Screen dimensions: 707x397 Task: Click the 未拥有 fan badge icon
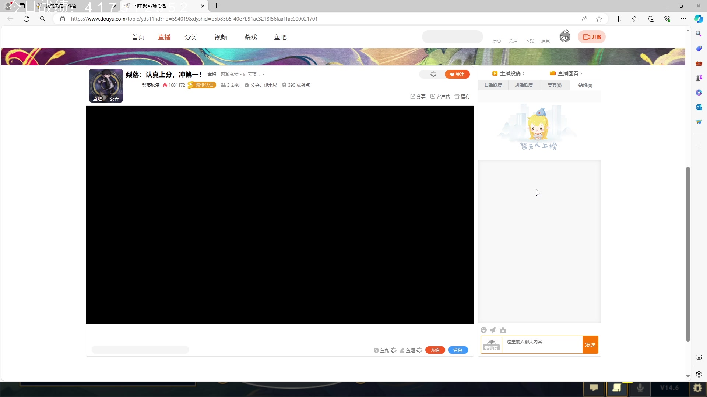point(491,345)
